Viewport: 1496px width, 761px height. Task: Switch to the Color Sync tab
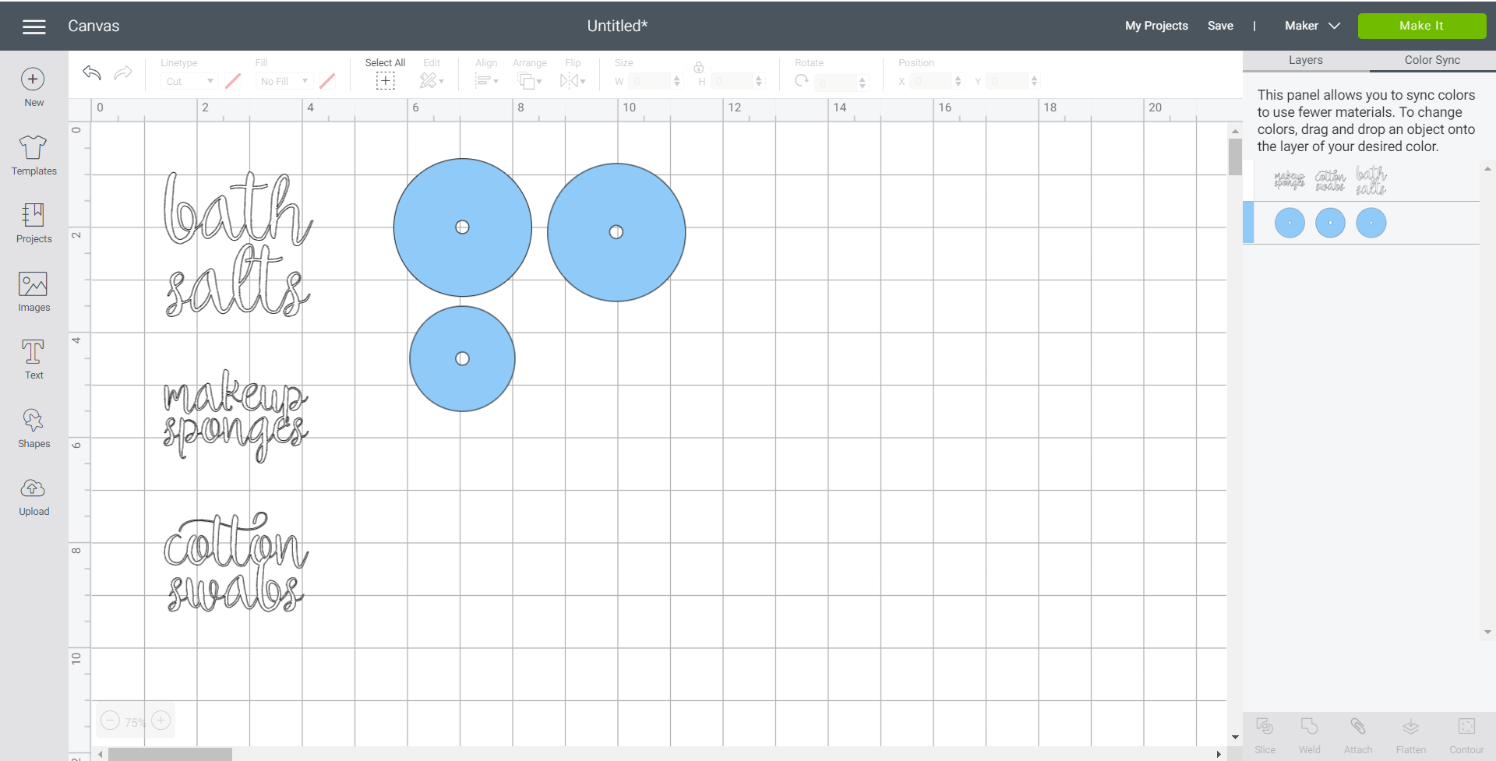1431,60
